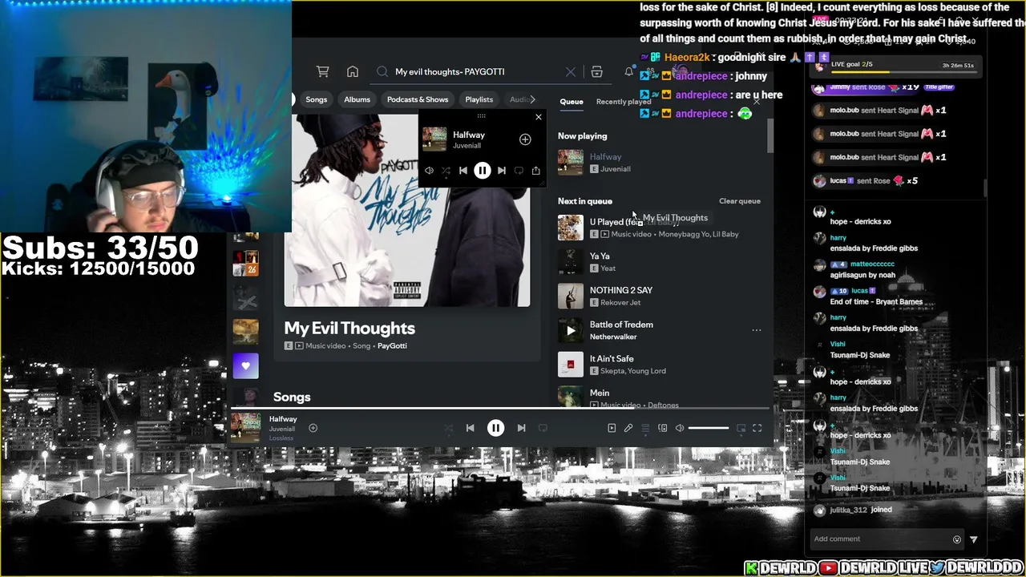This screenshot has height=577, width=1026.
Task: Go to Spotify Home
Action: tap(353, 71)
